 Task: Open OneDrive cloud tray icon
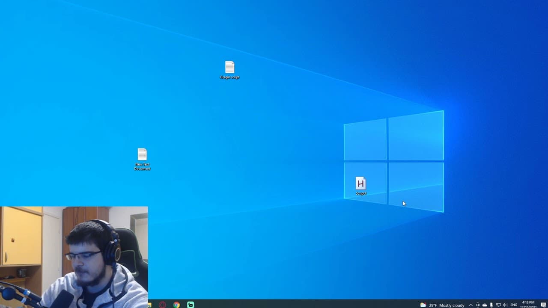485,305
